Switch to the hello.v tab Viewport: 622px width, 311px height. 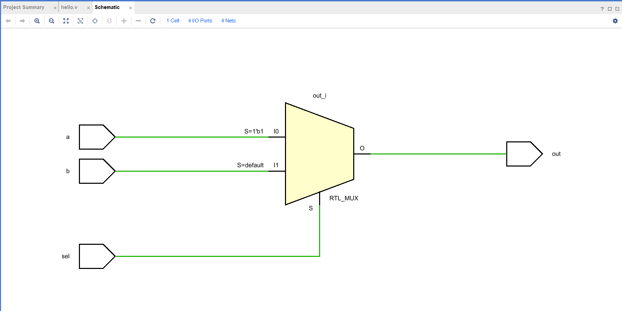pyautogui.click(x=69, y=7)
